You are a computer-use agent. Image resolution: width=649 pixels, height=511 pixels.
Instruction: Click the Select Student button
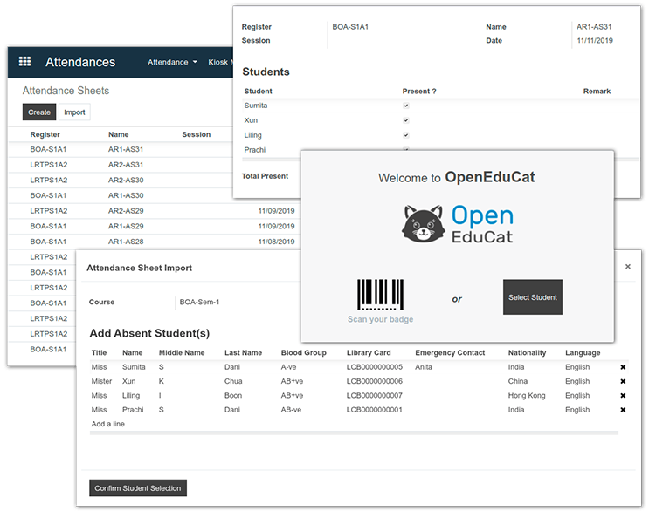[x=532, y=297]
